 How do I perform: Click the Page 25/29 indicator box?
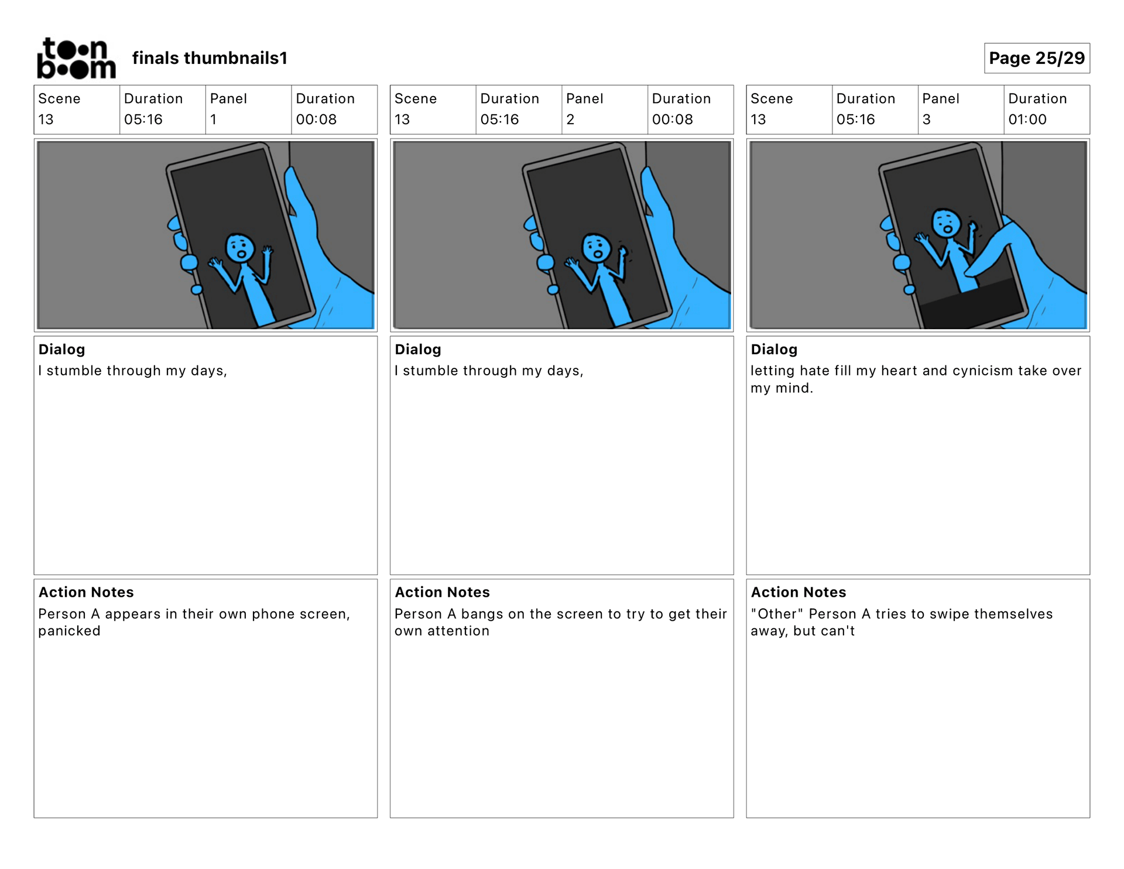click(x=1036, y=58)
